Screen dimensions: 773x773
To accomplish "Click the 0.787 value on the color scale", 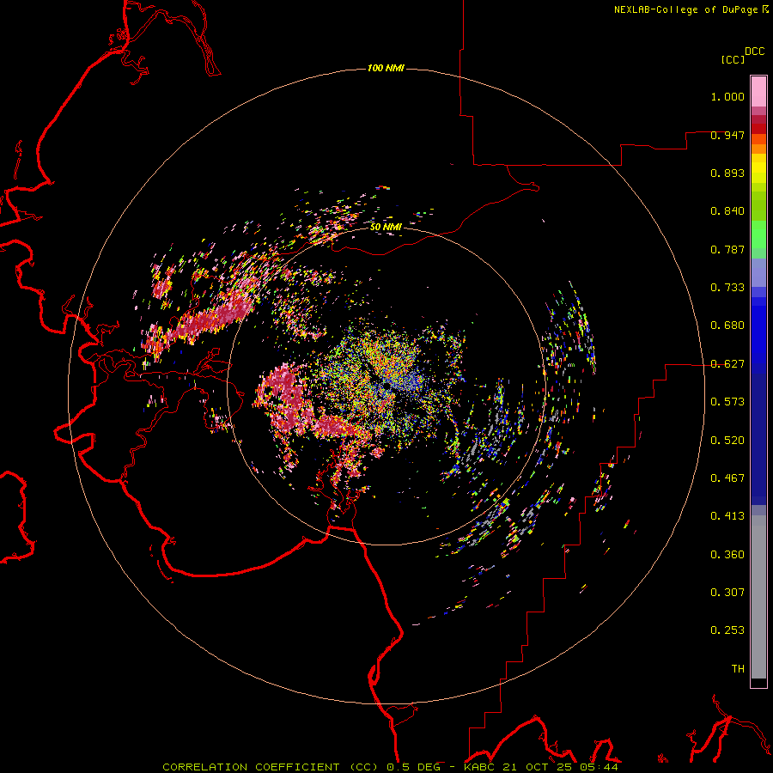I will pyautogui.click(x=727, y=249).
